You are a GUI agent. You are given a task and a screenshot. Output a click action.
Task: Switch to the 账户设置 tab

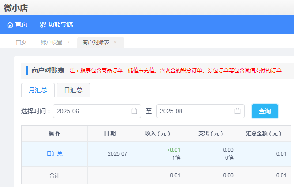click(x=52, y=42)
